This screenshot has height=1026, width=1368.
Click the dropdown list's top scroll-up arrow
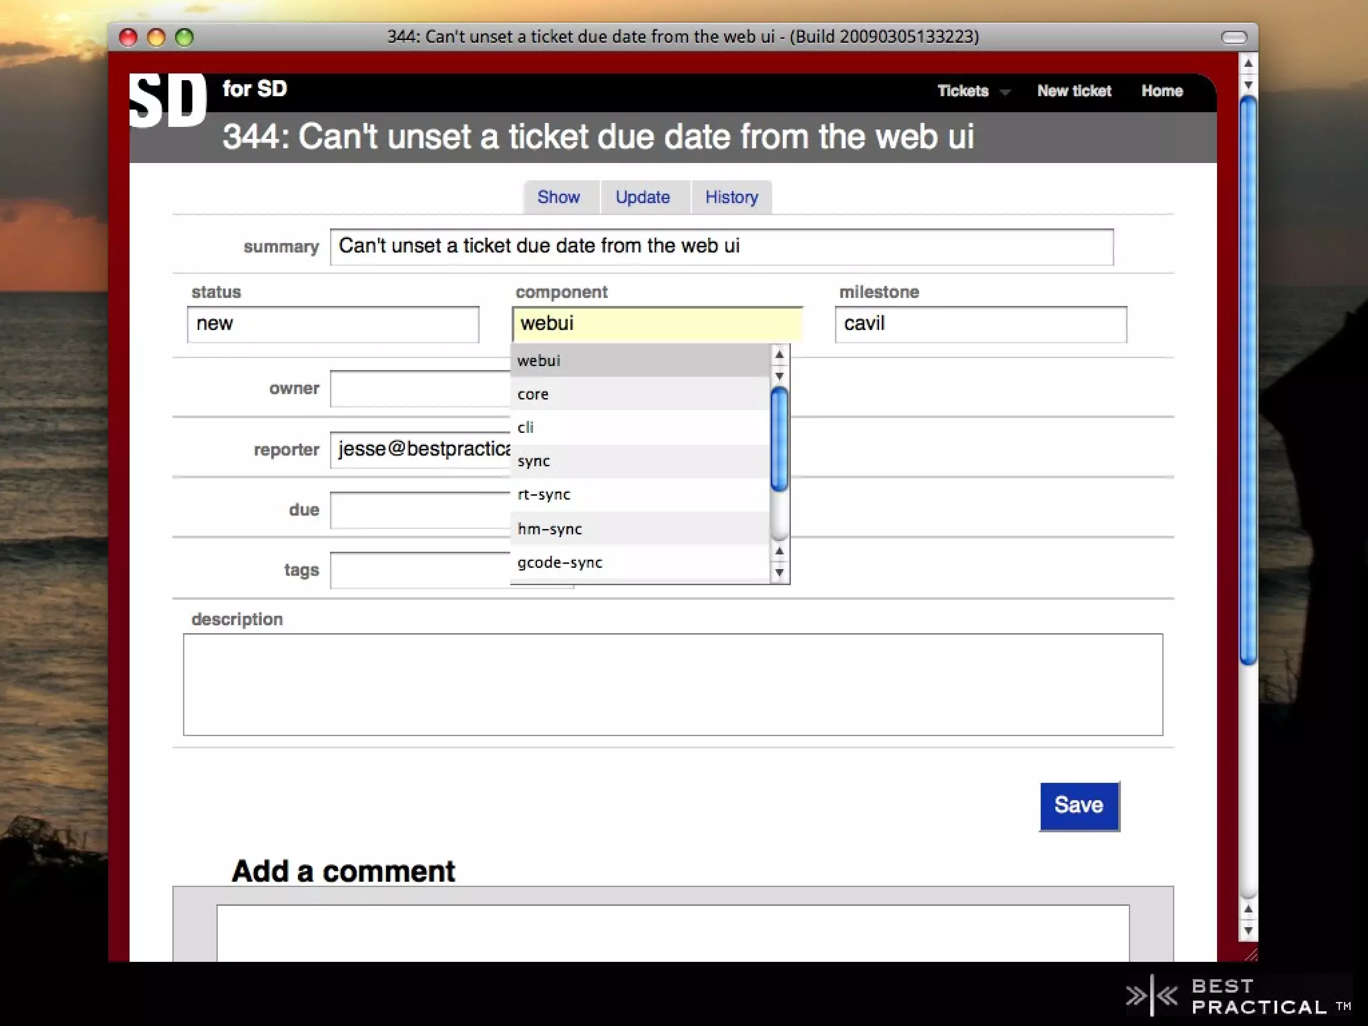pos(780,355)
